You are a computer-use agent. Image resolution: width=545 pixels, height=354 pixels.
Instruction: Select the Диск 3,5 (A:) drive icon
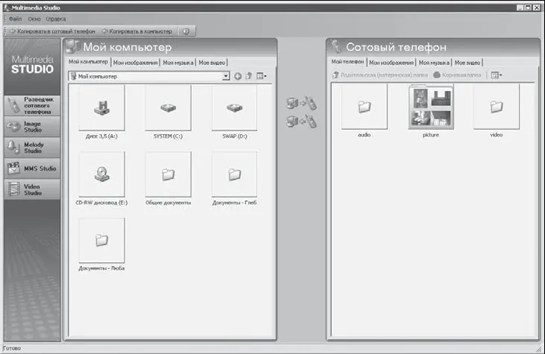click(102, 108)
